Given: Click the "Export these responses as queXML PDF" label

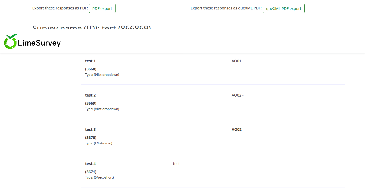Looking at the screenshot, I should pos(226,8).
